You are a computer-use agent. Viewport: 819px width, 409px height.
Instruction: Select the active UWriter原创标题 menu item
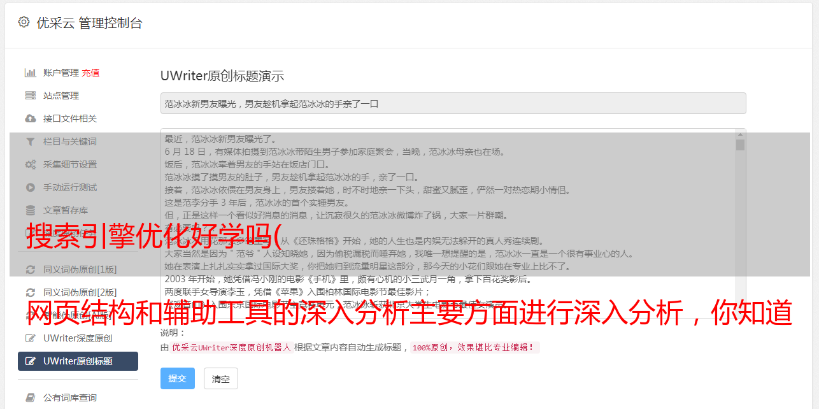click(78, 361)
